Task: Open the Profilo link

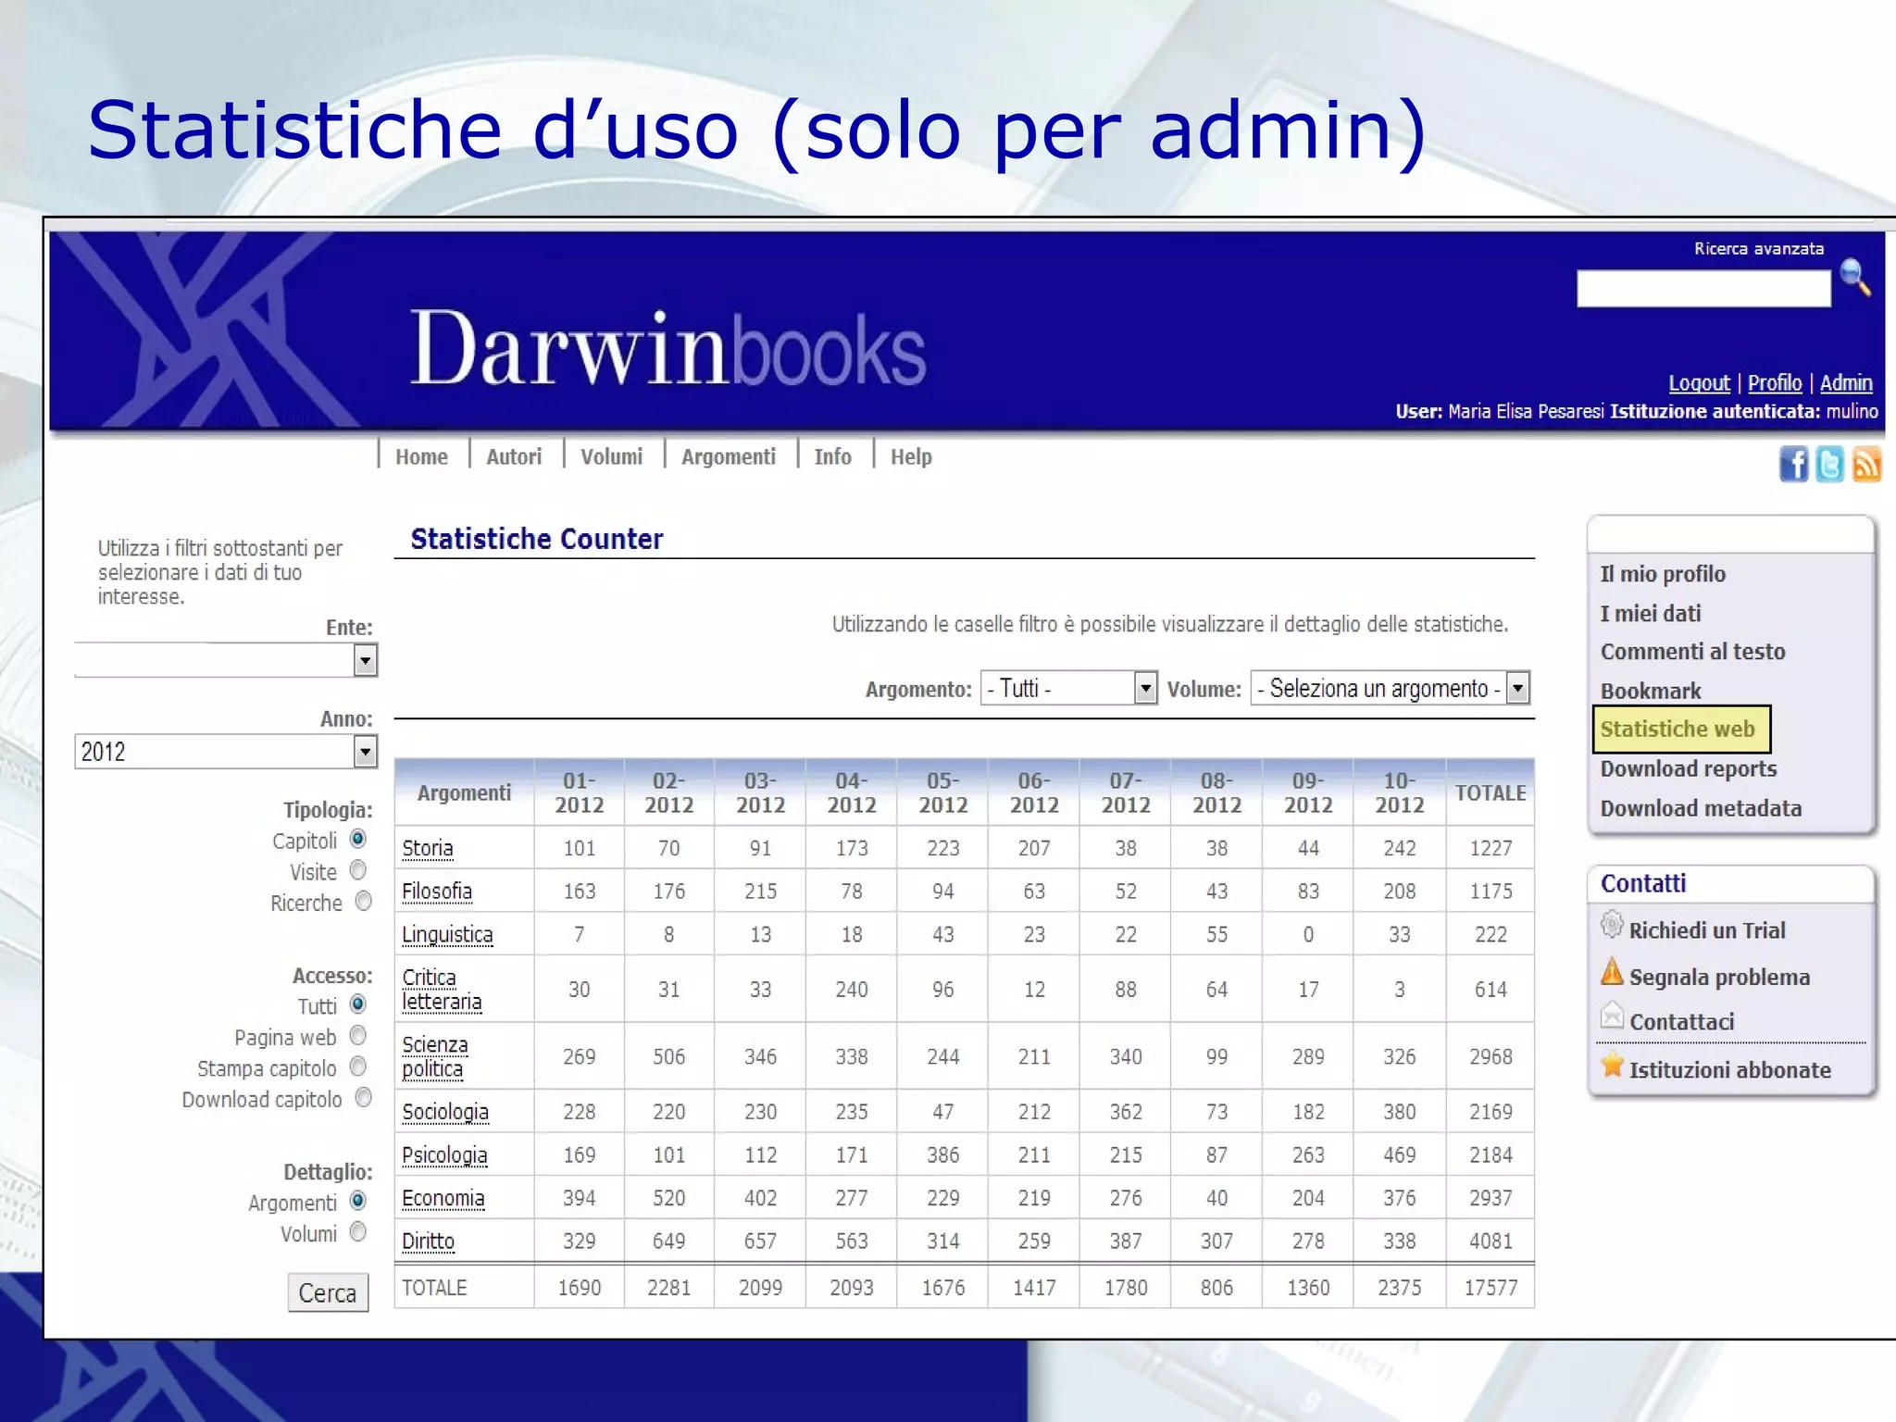Action: pyautogui.click(x=1775, y=382)
